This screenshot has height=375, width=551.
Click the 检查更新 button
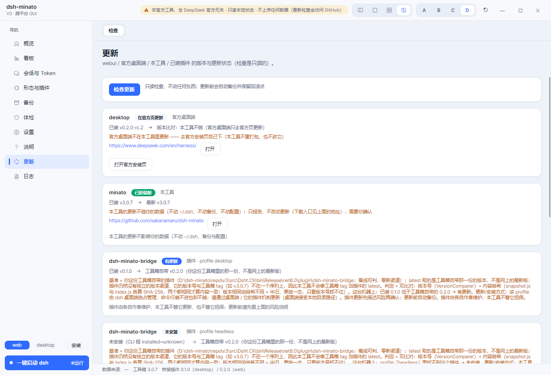pyautogui.click(x=125, y=89)
